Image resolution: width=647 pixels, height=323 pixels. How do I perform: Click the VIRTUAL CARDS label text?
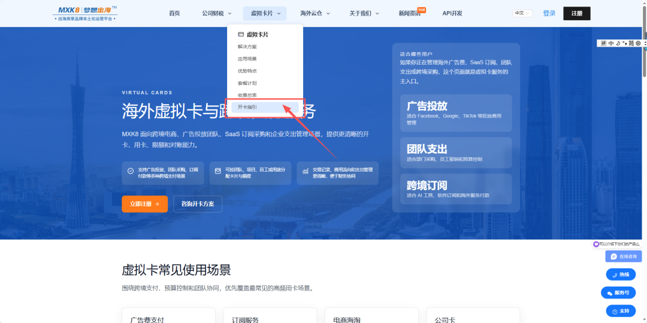pyautogui.click(x=147, y=93)
